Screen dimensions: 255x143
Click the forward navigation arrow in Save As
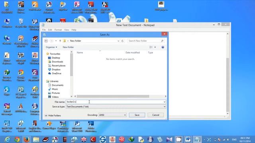(51, 41)
